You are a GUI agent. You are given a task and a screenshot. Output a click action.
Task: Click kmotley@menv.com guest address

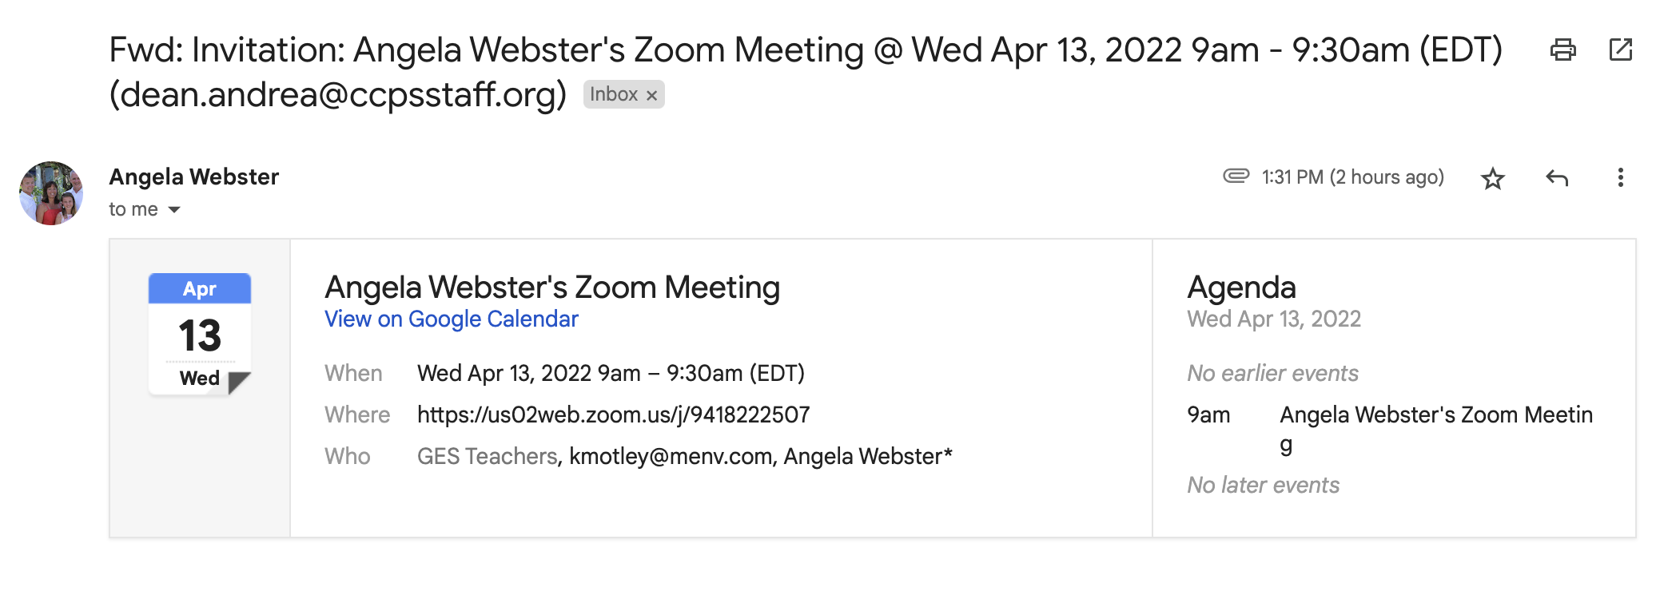[x=671, y=456]
